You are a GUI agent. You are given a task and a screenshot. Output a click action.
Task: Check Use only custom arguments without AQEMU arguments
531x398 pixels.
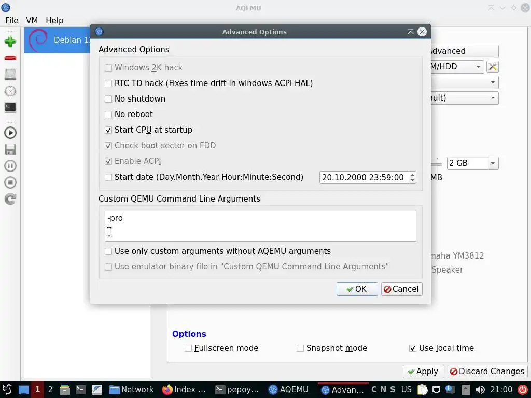click(x=108, y=251)
